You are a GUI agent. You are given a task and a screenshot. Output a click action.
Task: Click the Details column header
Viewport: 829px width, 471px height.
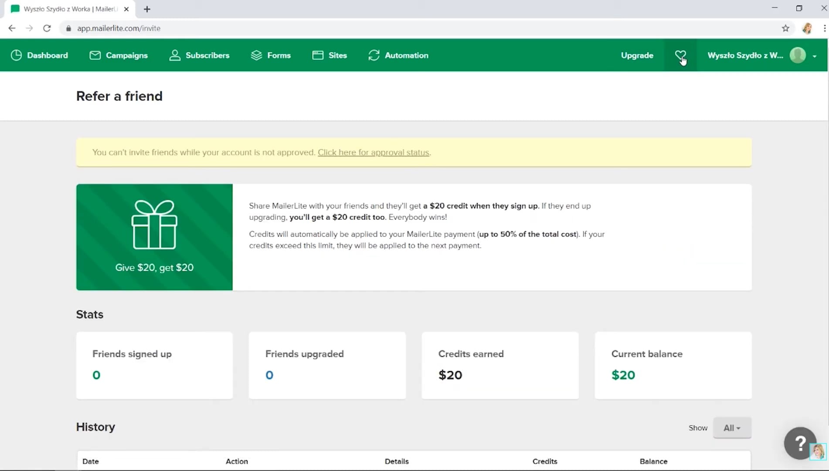[x=397, y=461]
